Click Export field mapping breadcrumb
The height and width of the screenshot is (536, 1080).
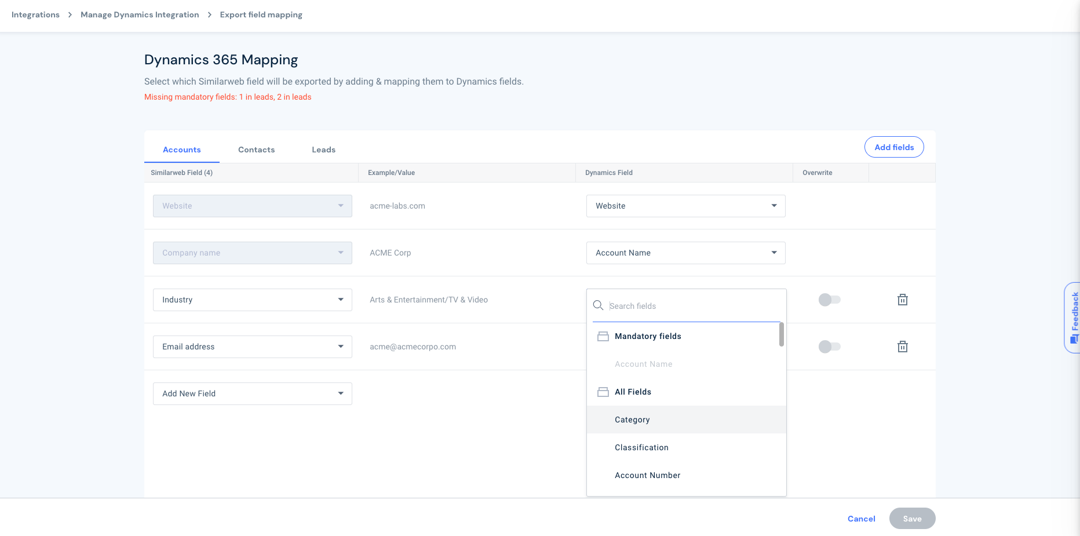pyautogui.click(x=261, y=14)
